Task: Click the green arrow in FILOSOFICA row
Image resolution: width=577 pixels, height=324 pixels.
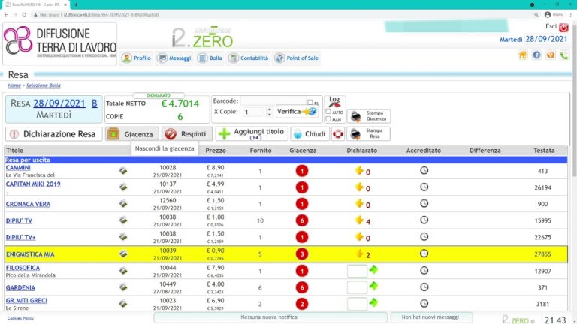Action: click(x=373, y=269)
